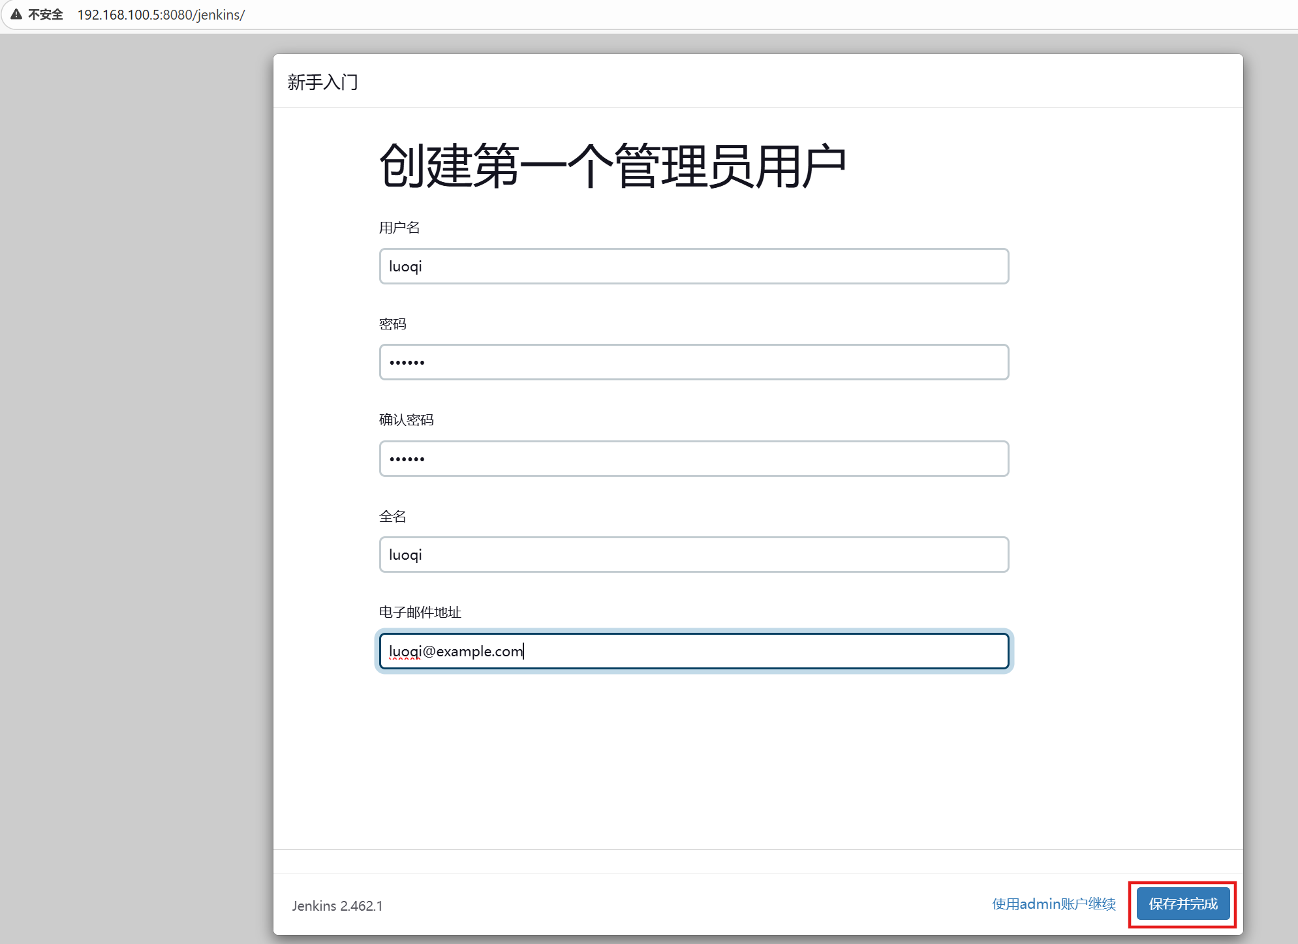Viewport: 1298px width, 944px height.
Task: Click the 不安全 security label
Action: 46,14
